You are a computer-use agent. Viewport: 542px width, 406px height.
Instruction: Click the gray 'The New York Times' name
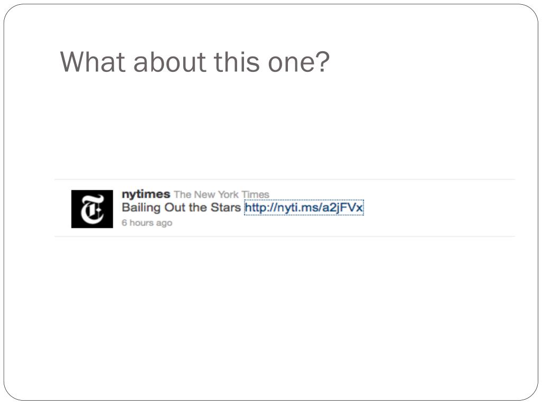click(x=221, y=195)
